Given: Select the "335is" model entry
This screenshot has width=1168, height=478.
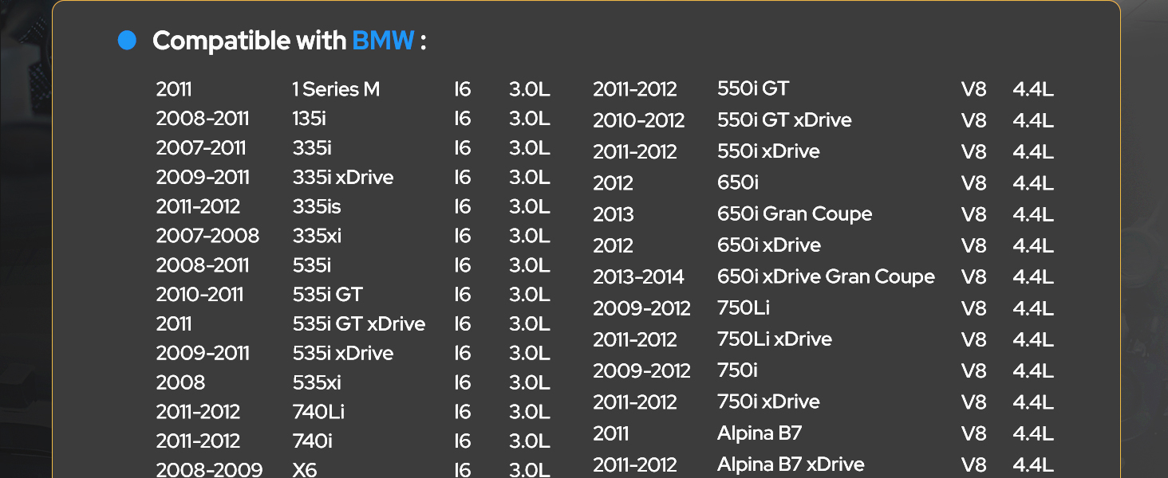Looking at the screenshot, I should [x=317, y=206].
